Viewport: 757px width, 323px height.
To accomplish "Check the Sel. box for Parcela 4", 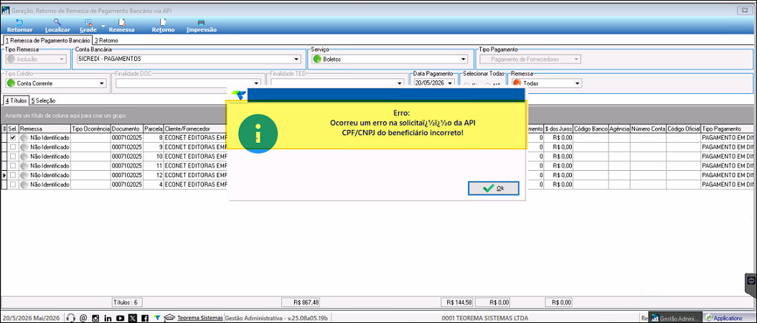I will coord(12,184).
